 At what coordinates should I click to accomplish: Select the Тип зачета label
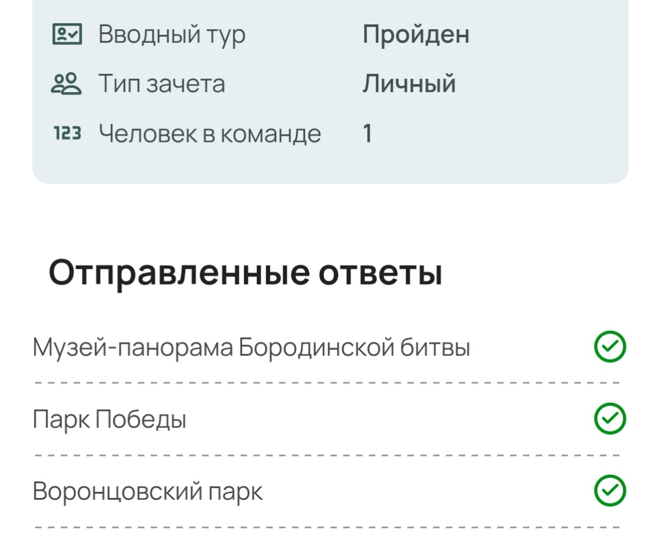coord(162,83)
